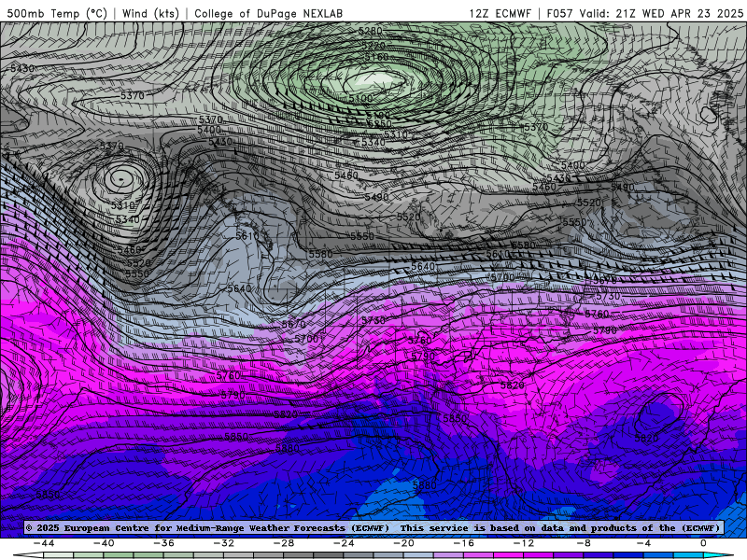
Task: Click the -24 colorbar tick label
Action: (344, 543)
